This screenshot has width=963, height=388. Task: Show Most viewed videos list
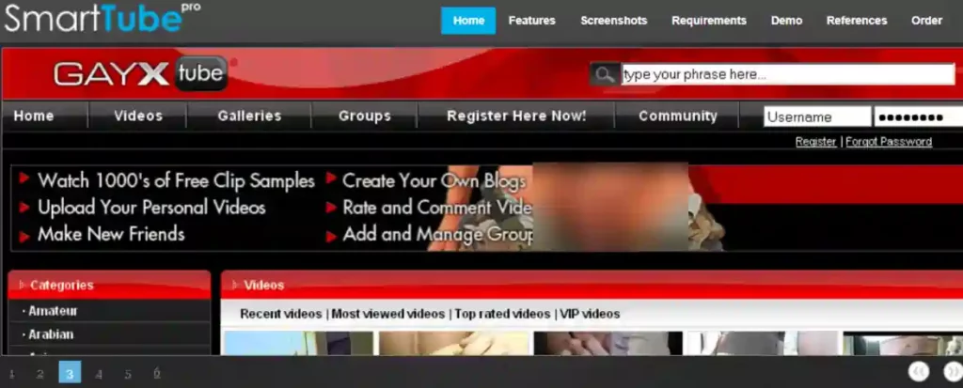coord(387,314)
